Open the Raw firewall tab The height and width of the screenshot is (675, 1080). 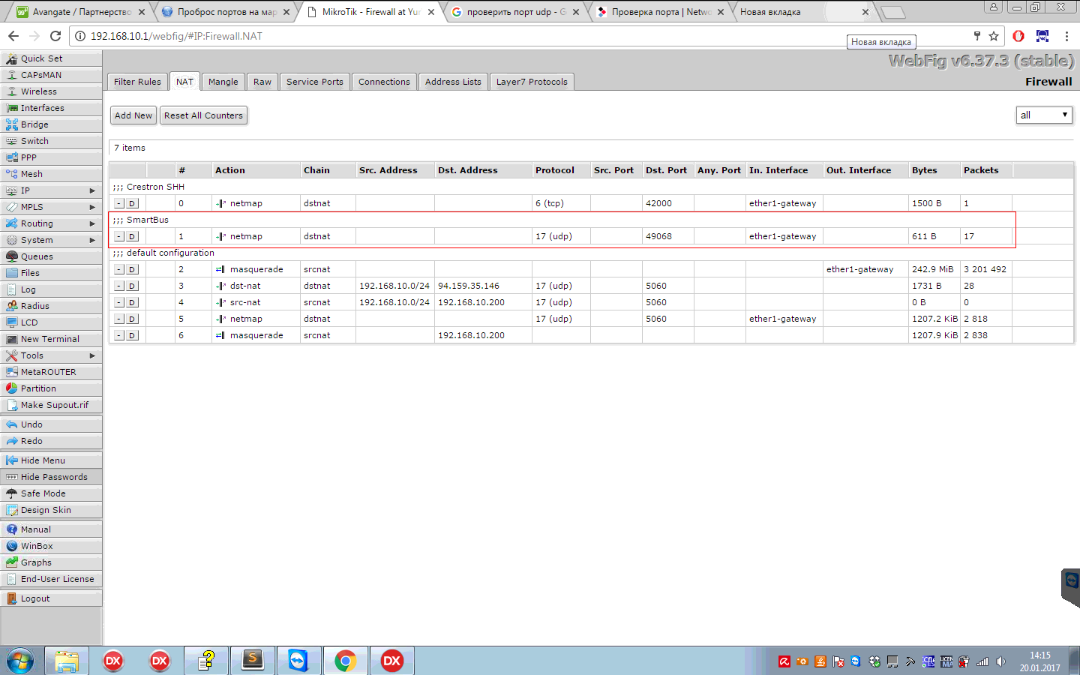262,82
